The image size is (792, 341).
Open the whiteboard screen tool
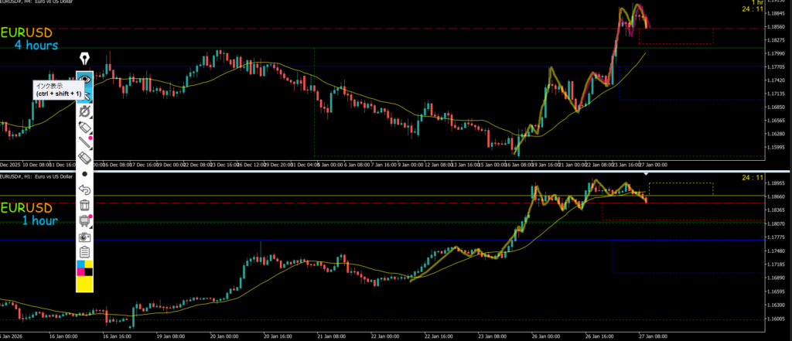(85, 221)
